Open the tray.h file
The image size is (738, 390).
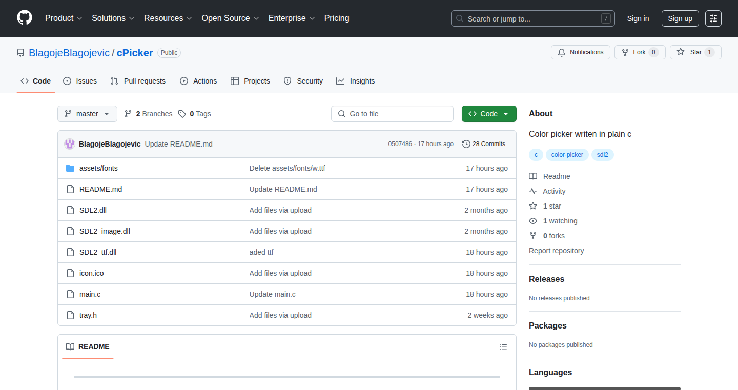pos(88,315)
